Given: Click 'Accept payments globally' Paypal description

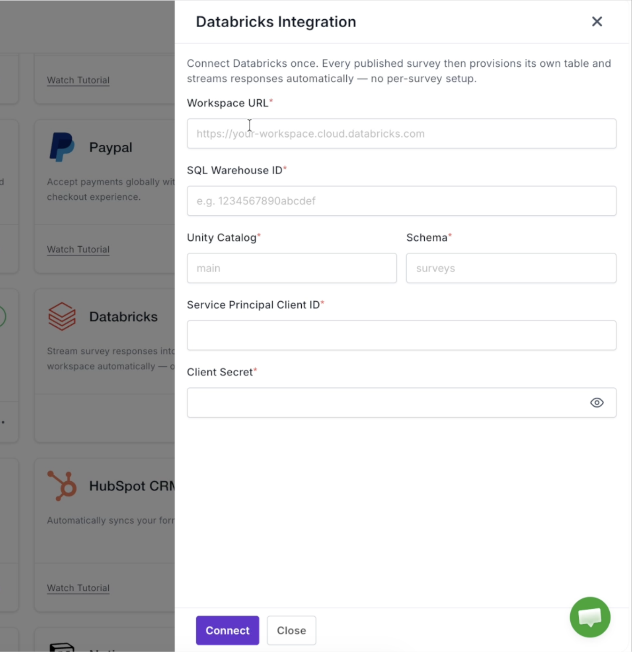Looking at the screenshot, I should pos(111,189).
